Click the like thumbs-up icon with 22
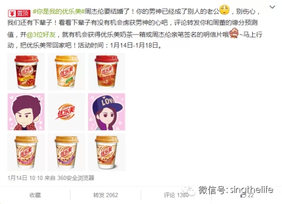Image resolution: width=282 pixels, height=204 pixels. coord(247,195)
